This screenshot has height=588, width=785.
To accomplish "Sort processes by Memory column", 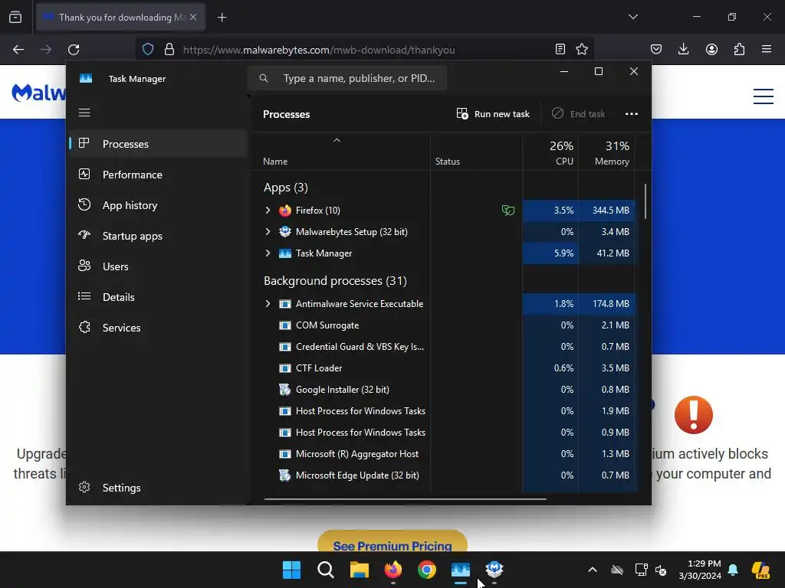I will [607, 152].
